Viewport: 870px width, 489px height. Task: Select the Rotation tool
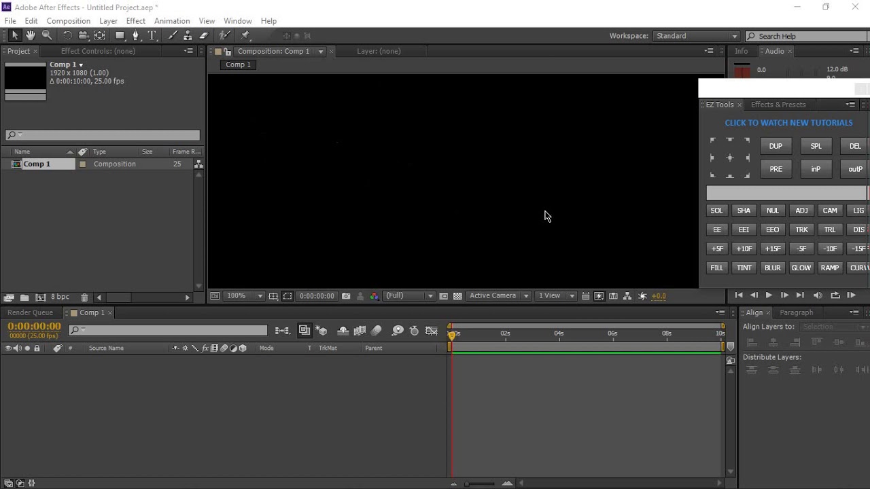[x=67, y=35]
